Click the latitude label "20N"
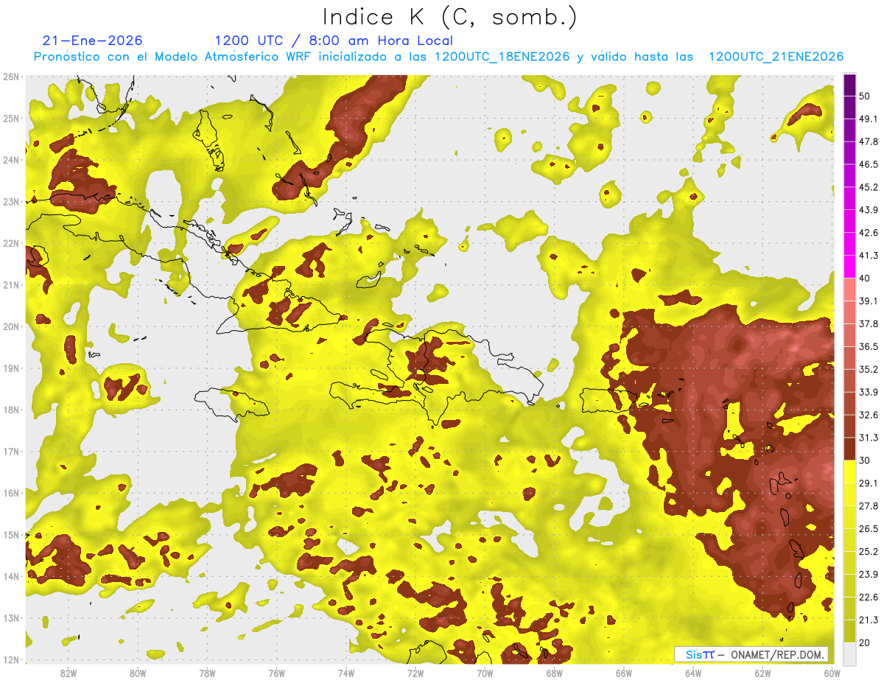884x683 pixels. (x=11, y=326)
